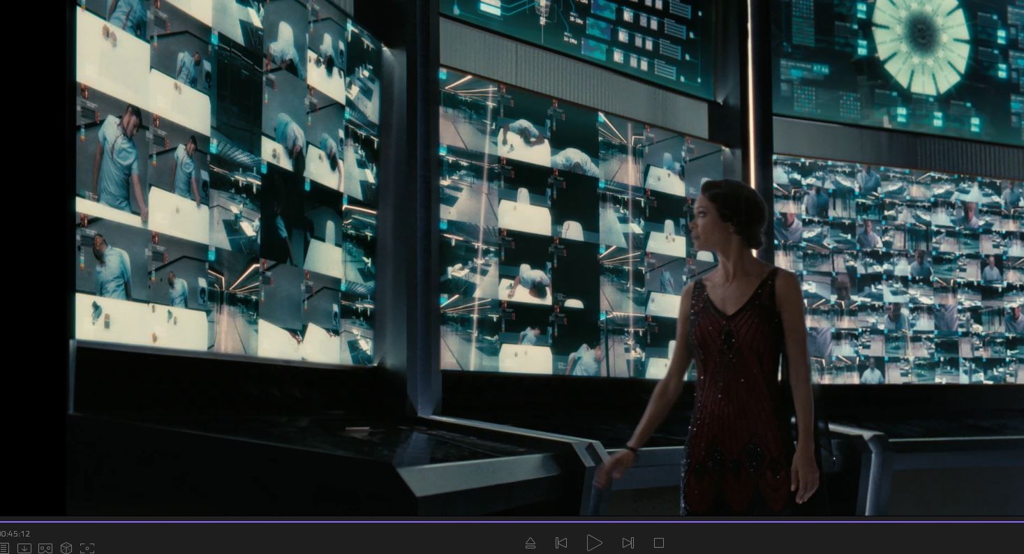Click the left surveillance monitor wall
The height and width of the screenshot is (554, 1024).
tap(223, 181)
